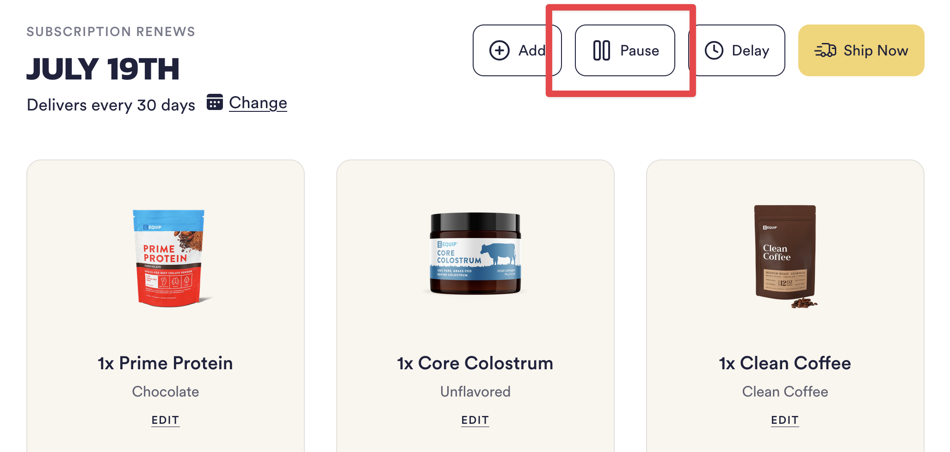This screenshot has width=950, height=452.
Task: Pause the subscription
Action: tap(625, 50)
